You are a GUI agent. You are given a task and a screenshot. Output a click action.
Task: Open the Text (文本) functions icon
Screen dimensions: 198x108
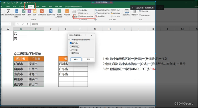tap(35, 11)
